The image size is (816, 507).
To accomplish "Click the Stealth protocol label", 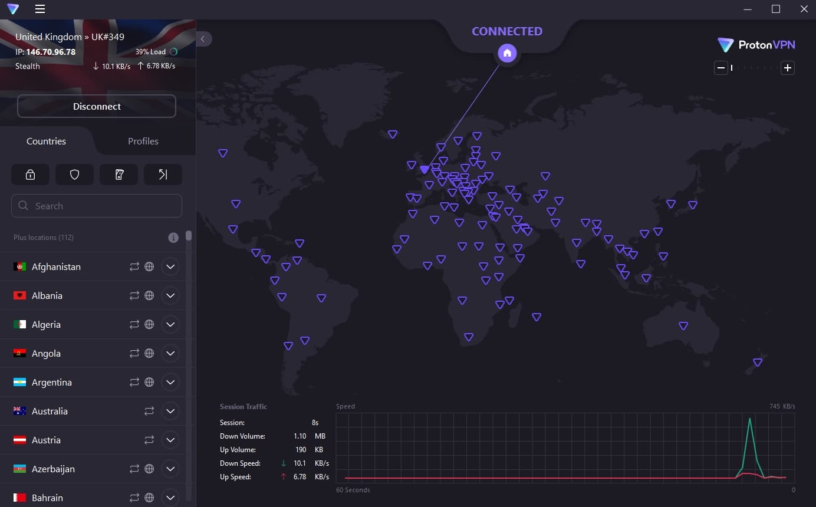I will point(28,66).
